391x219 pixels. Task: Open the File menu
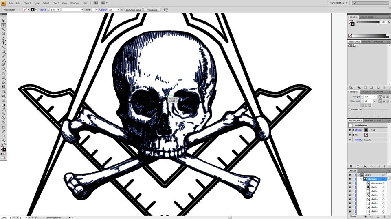(11, 3)
